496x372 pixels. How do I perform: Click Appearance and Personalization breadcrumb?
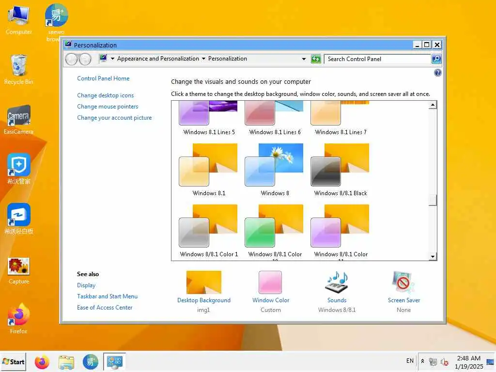(x=158, y=59)
